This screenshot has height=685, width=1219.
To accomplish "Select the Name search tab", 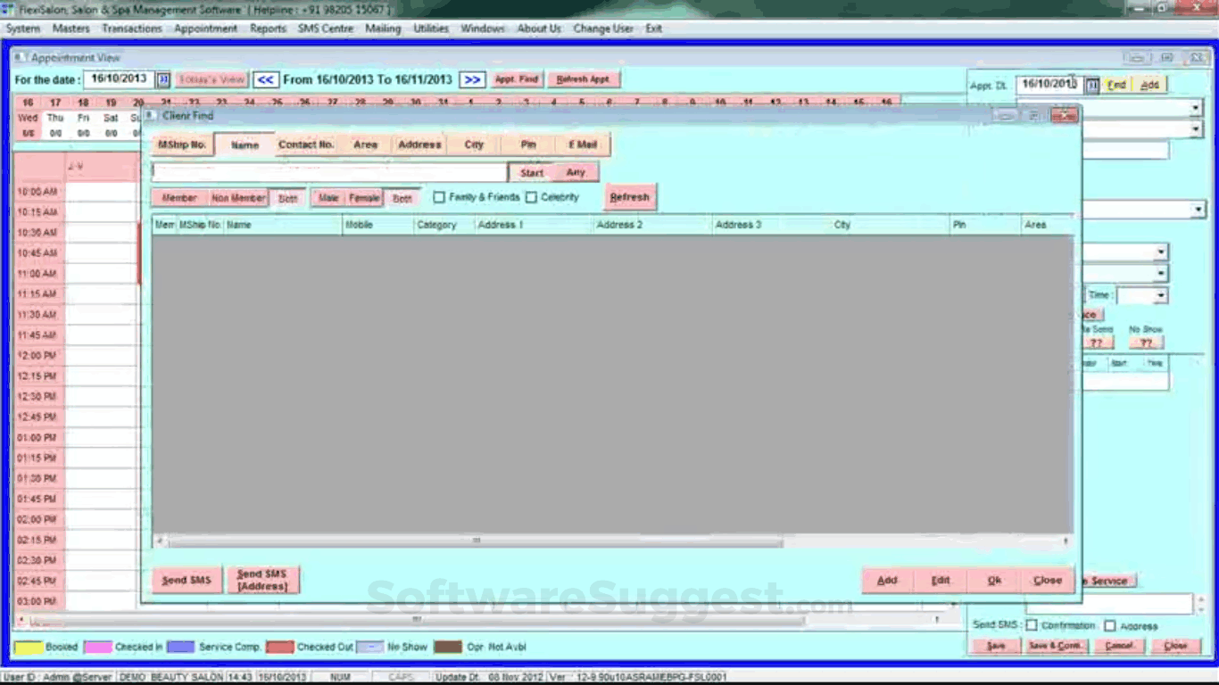I will [x=245, y=145].
